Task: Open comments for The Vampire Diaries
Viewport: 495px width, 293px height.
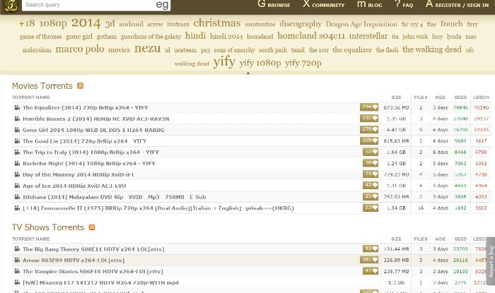Action: click(371, 271)
